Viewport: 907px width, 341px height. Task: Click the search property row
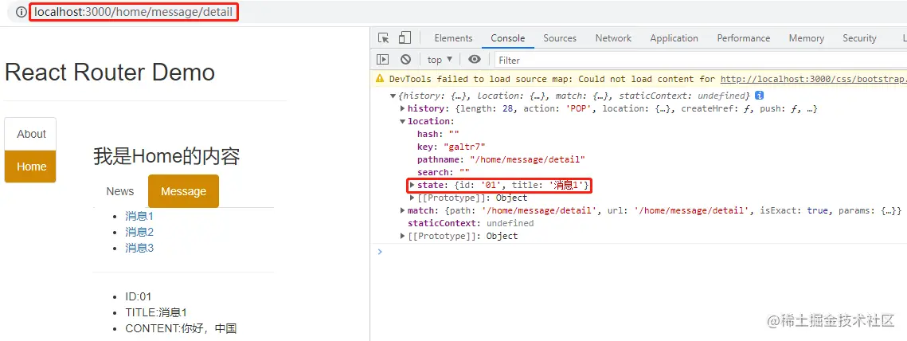(443, 173)
